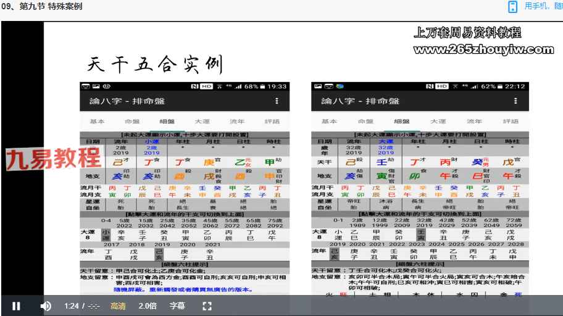This screenshot has width=563, height=316.
Task: Click NFC status icon in the 22:12 phone
Action: tap(430, 86)
